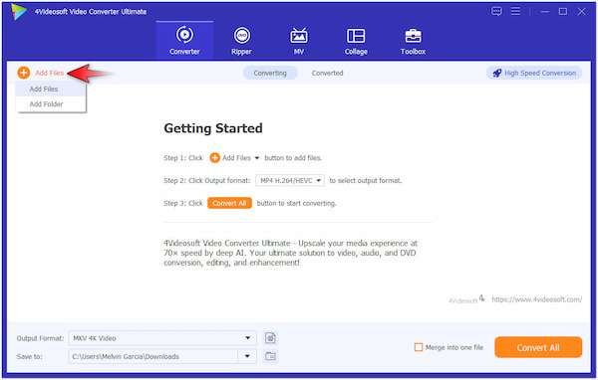Click the orange plus Add Files icon at top

[24, 73]
